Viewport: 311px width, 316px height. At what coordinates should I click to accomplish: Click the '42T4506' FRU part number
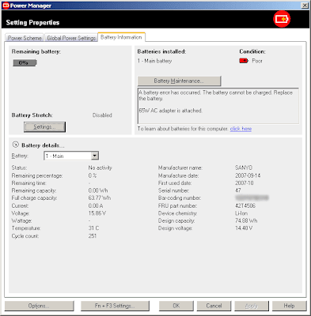click(245, 205)
